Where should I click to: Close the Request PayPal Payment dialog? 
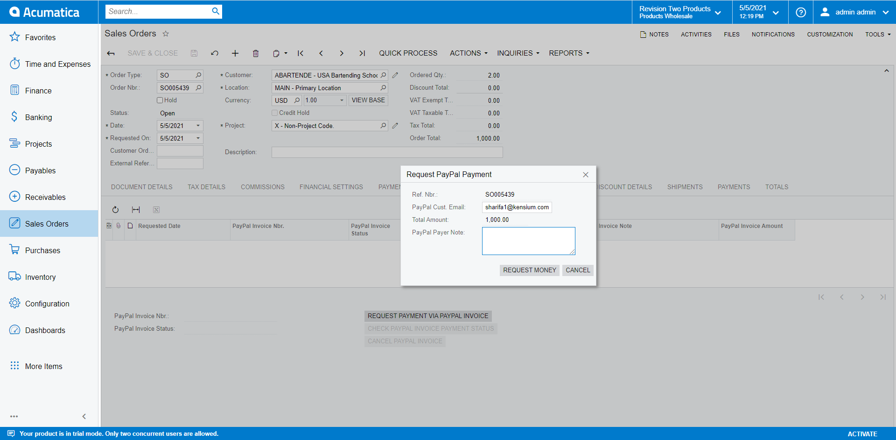(x=586, y=175)
